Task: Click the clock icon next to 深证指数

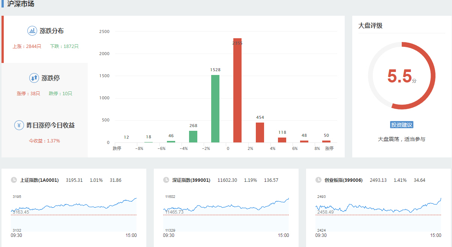Action: 166,180
